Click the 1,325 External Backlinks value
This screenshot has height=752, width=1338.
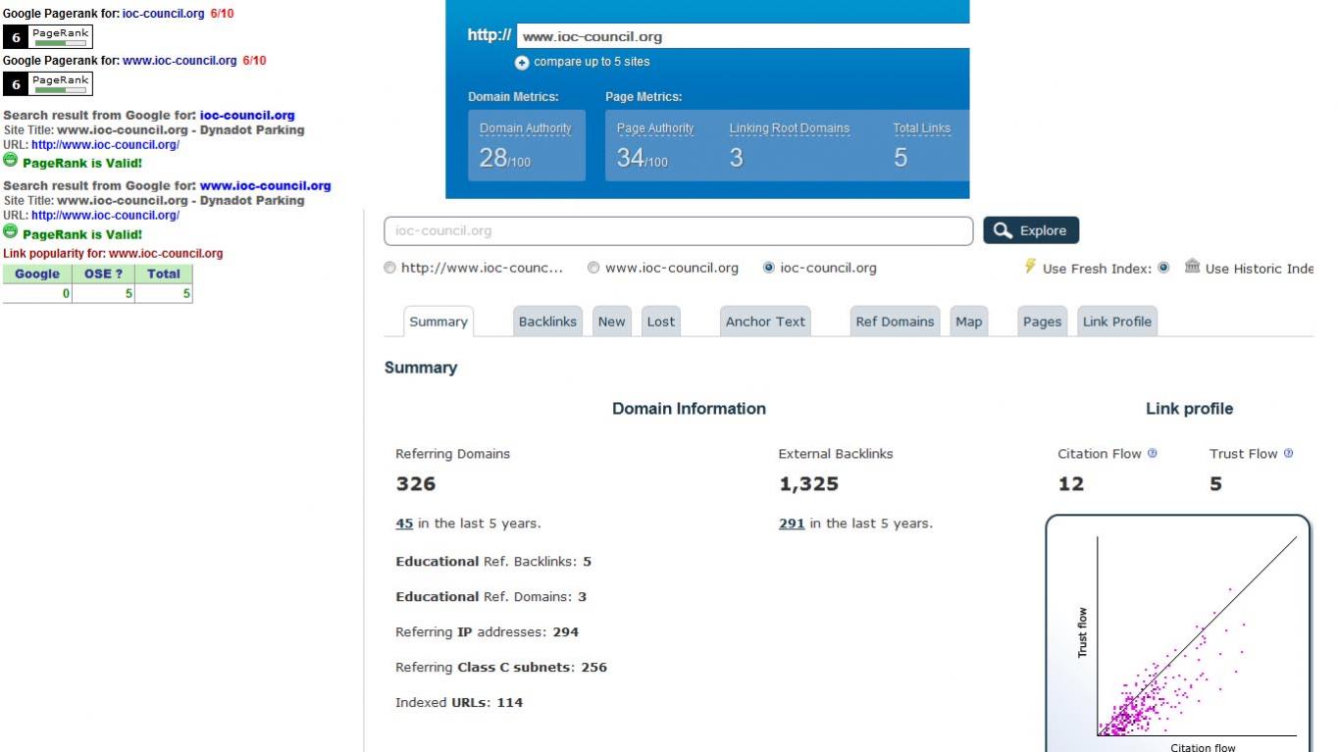(x=809, y=484)
